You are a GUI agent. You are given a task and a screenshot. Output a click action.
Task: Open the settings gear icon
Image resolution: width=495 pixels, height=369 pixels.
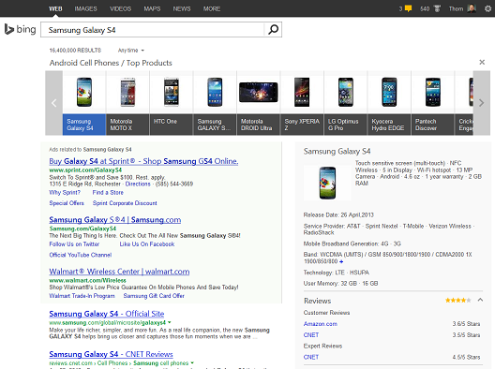pos(487,8)
